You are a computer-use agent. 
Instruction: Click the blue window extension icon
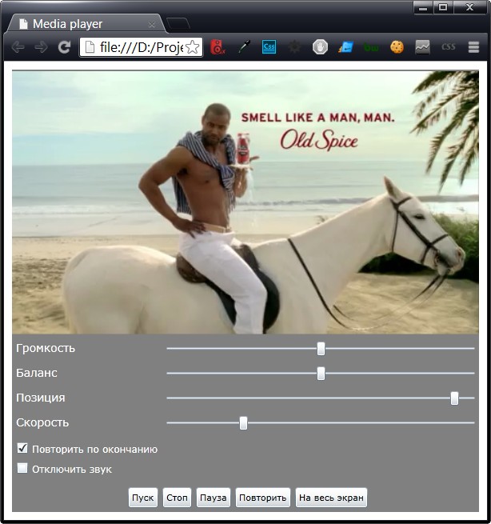click(345, 47)
